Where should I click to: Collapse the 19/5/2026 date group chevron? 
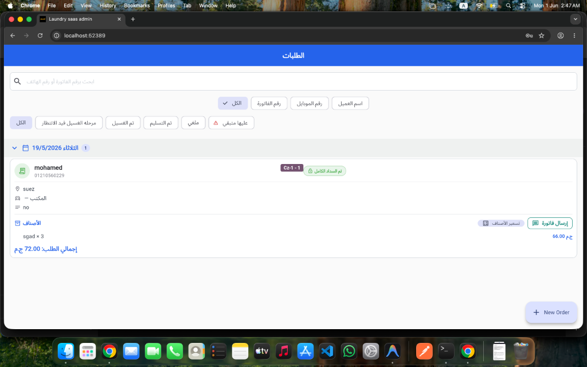click(14, 148)
